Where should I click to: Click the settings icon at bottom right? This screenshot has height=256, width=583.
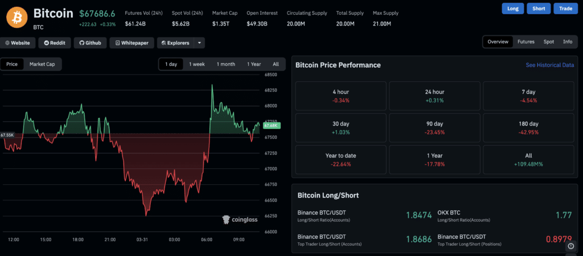[570, 246]
